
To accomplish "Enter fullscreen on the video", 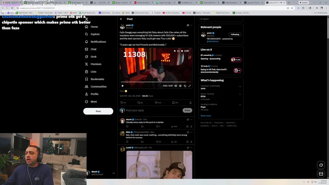I will click(190, 86).
